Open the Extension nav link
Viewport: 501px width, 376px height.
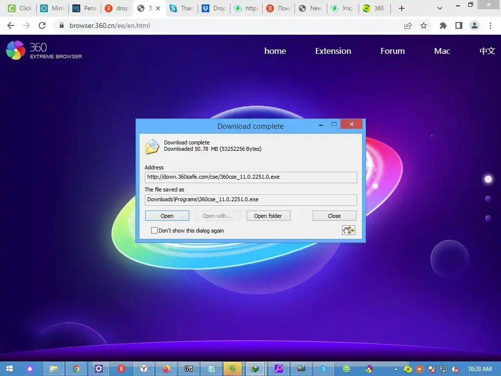pos(333,51)
